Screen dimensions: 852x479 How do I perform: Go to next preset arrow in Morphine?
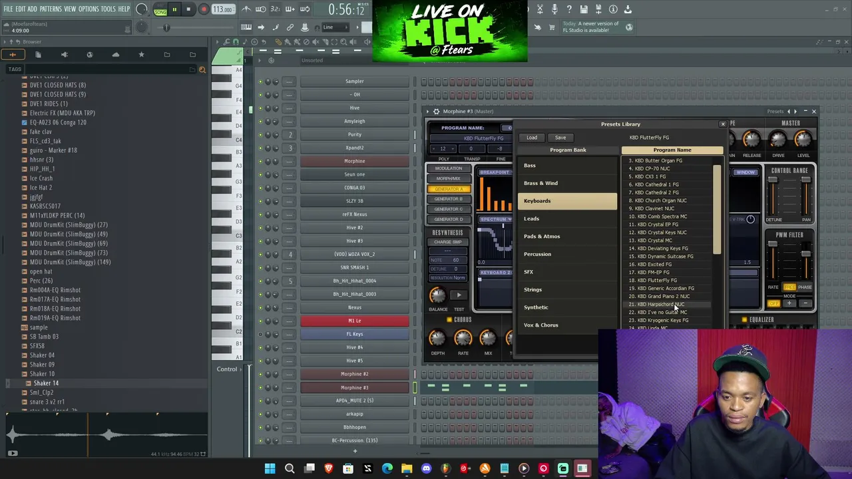[795, 111]
